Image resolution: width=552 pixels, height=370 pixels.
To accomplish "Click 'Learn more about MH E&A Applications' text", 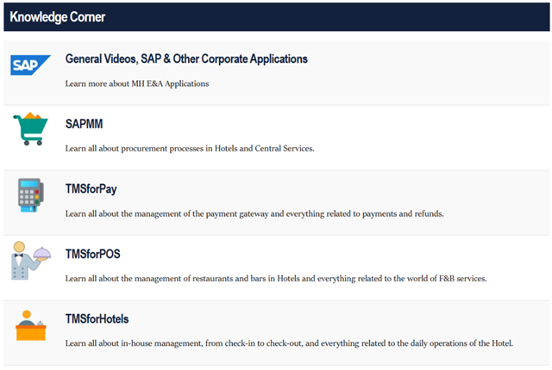I will click(137, 83).
